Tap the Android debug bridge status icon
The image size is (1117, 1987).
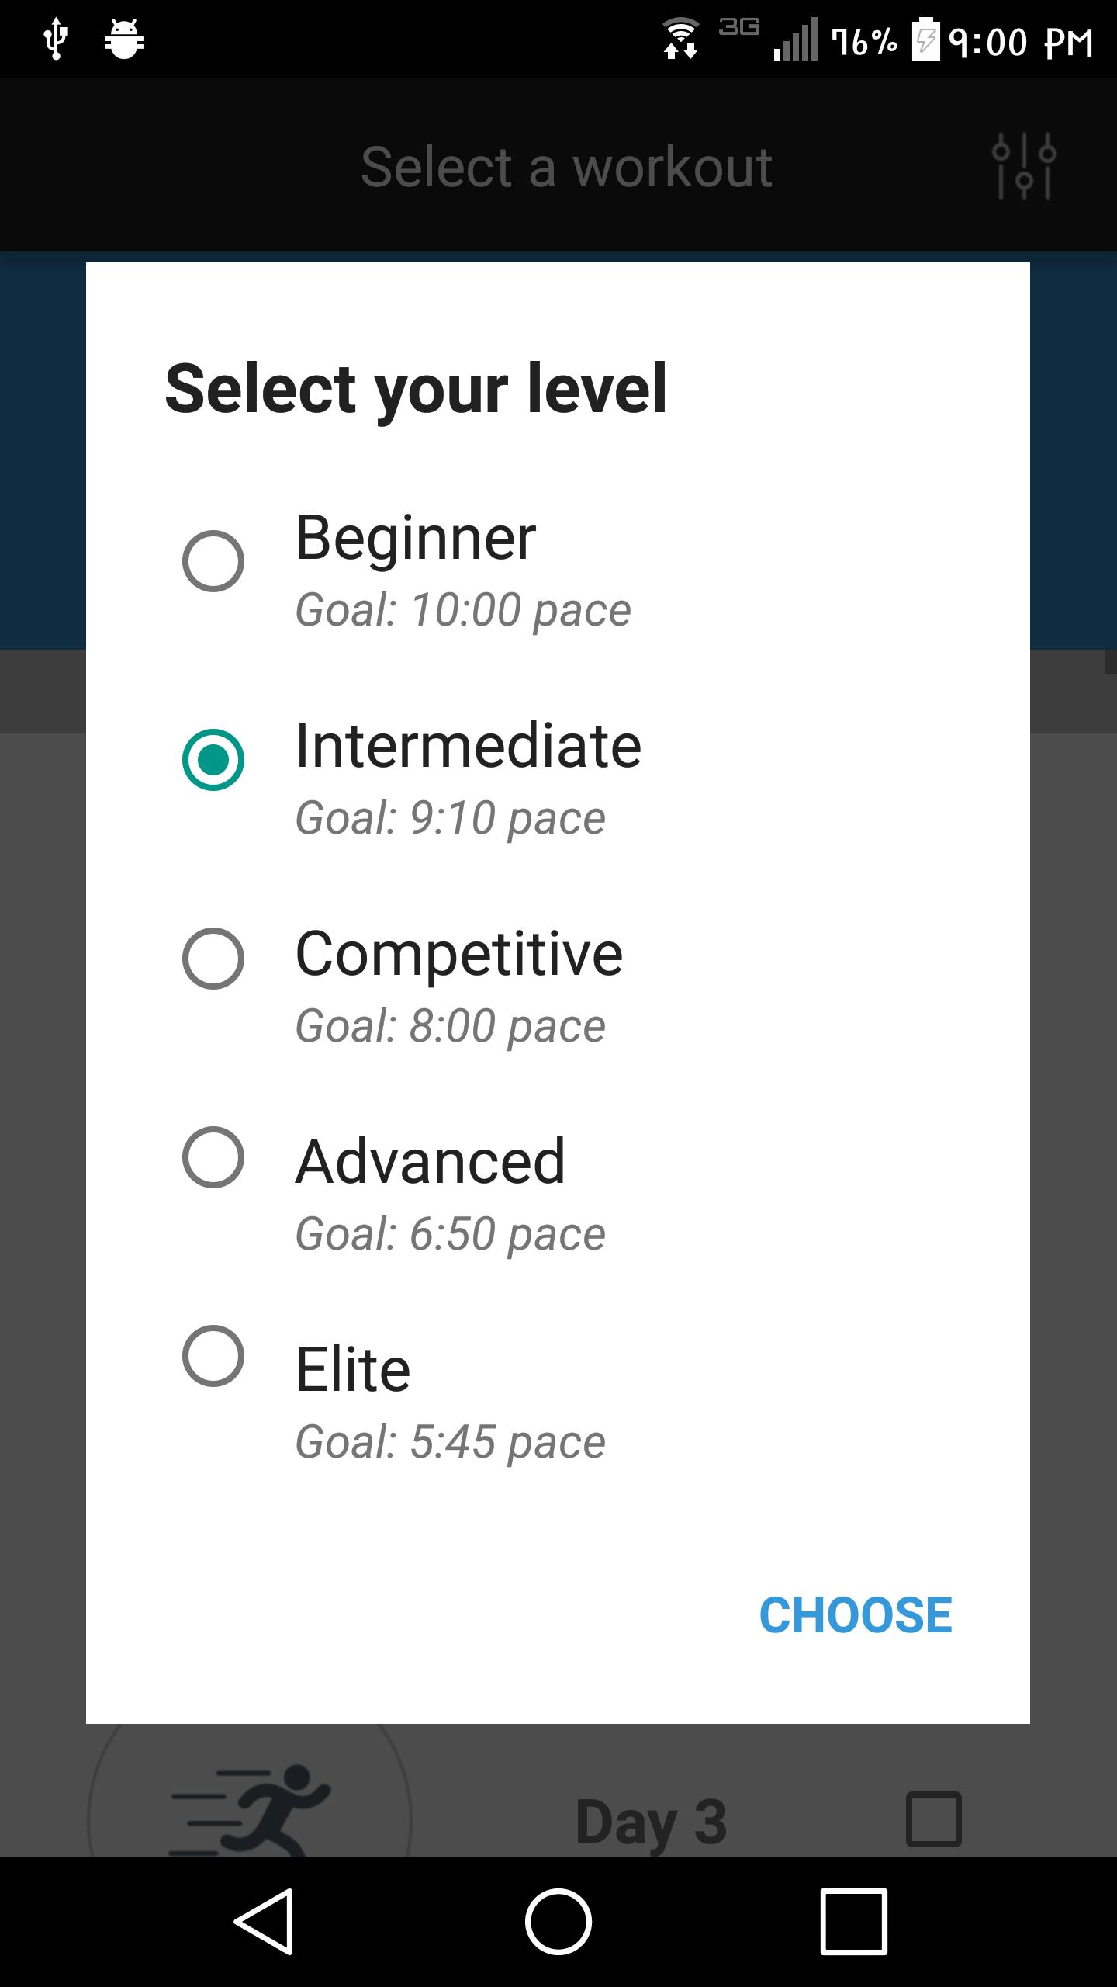click(124, 36)
